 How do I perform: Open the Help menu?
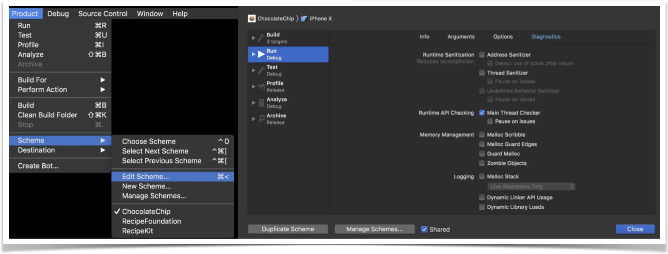pyautogui.click(x=180, y=13)
